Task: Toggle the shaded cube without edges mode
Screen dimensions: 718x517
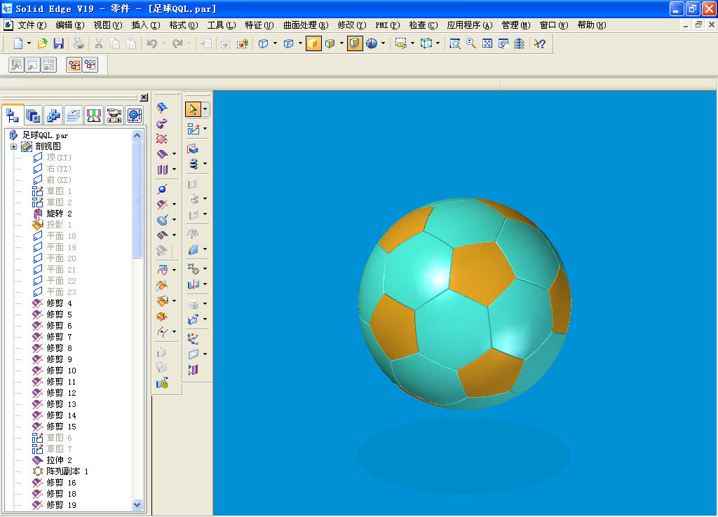Action: pos(330,43)
